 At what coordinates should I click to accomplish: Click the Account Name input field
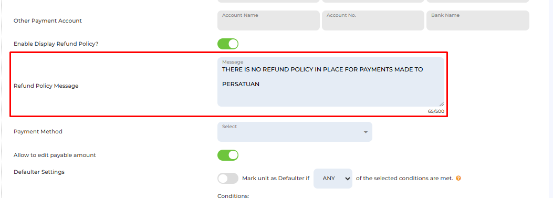click(268, 20)
